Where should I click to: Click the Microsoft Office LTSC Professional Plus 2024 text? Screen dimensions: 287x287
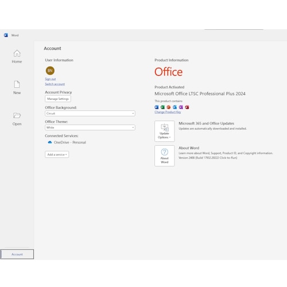click(200, 94)
